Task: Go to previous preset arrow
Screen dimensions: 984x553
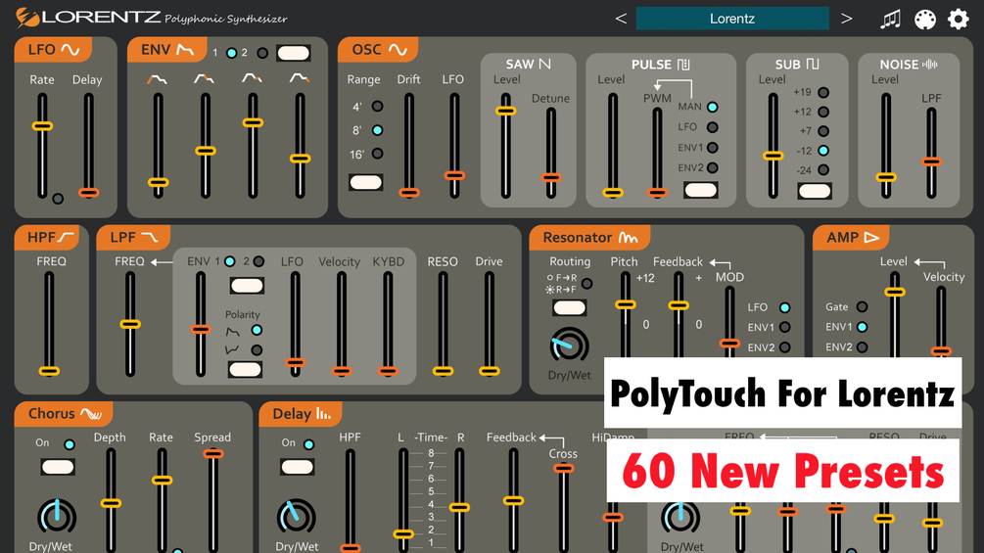Action: pos(621,19)
